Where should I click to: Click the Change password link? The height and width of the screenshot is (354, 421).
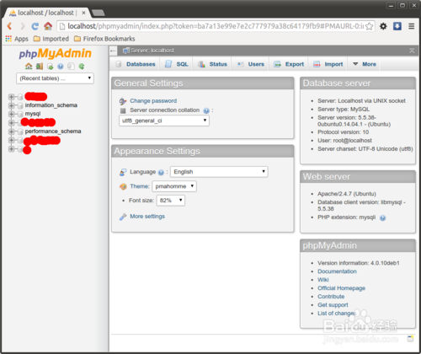[x=153, y=101]
